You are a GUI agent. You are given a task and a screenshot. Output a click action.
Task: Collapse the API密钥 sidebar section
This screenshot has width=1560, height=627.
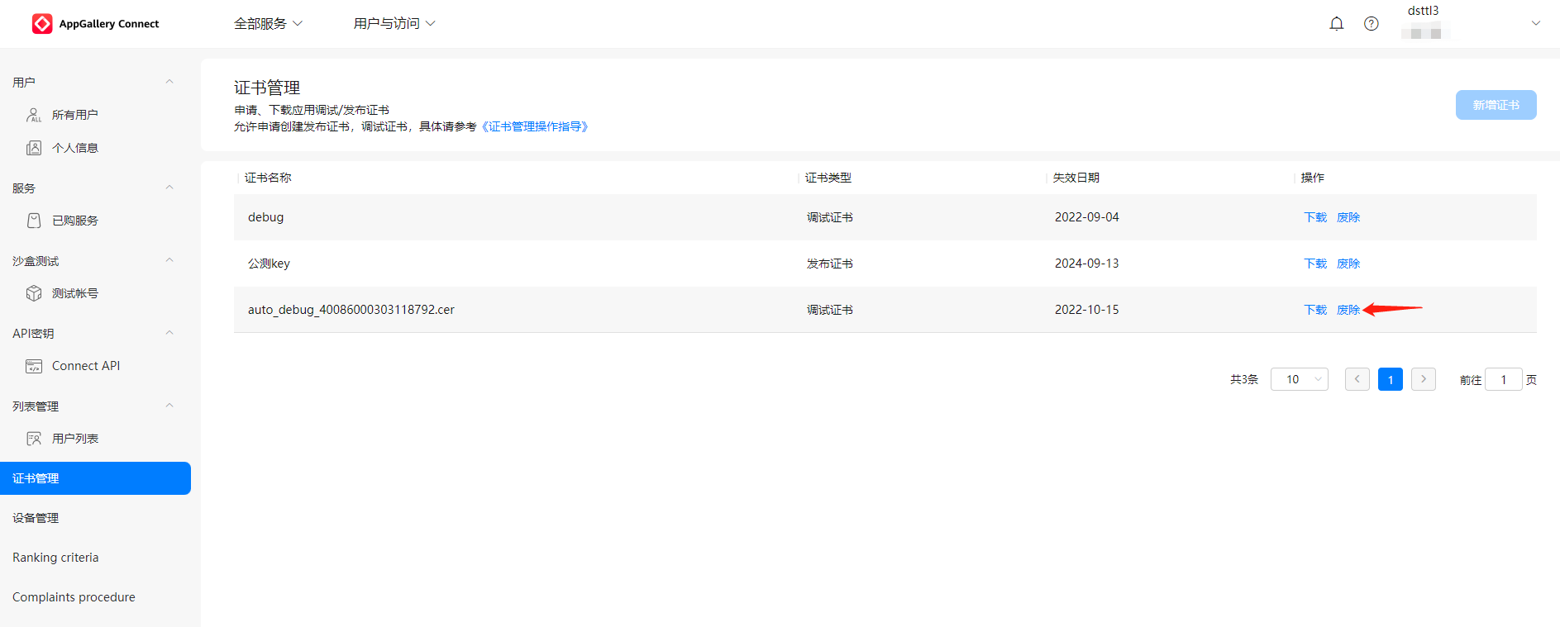[169, 333]
